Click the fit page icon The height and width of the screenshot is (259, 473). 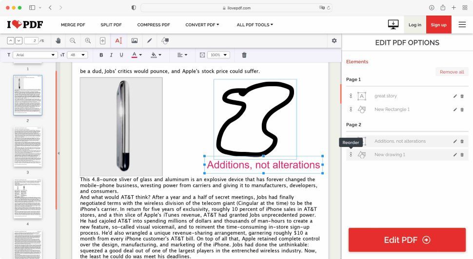(x=102, y=41)
